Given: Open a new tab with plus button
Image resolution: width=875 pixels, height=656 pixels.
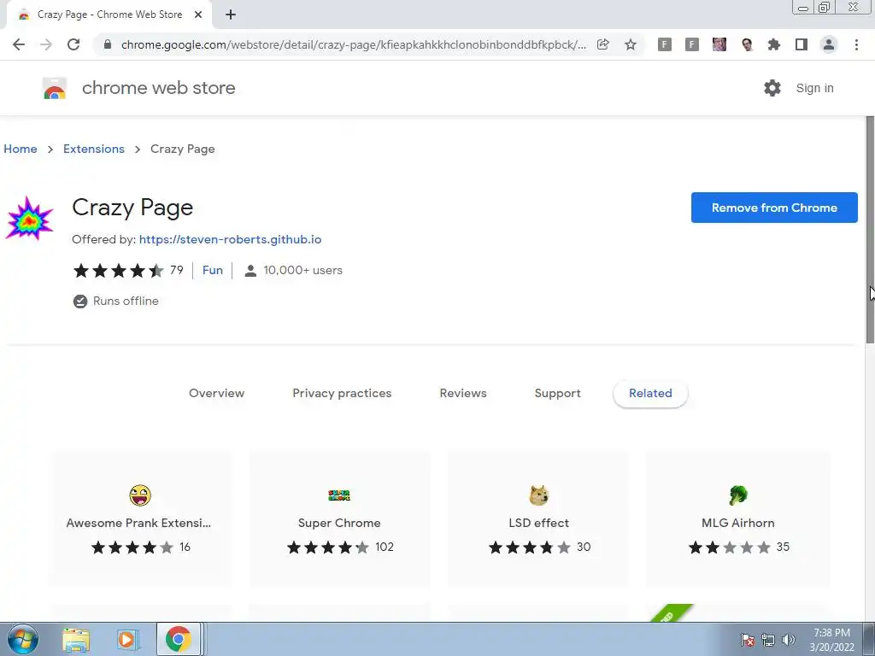Looking at the screenshot, I should [231, 15].
